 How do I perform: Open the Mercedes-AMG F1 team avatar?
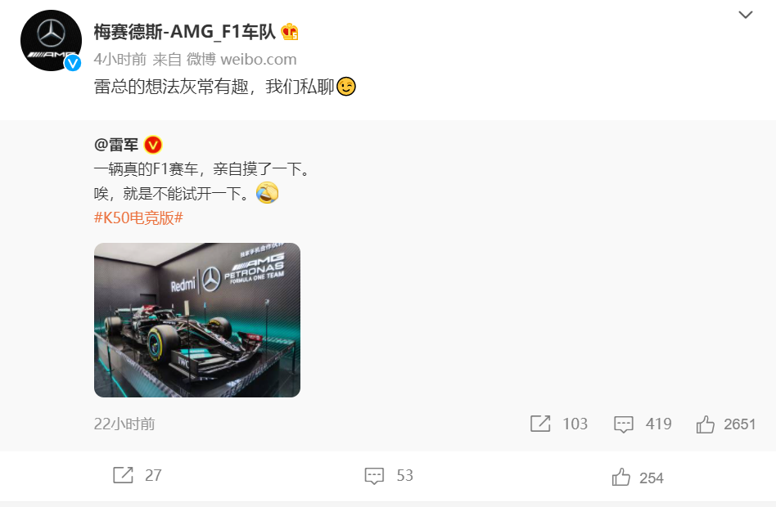click(x=51, y=41)
